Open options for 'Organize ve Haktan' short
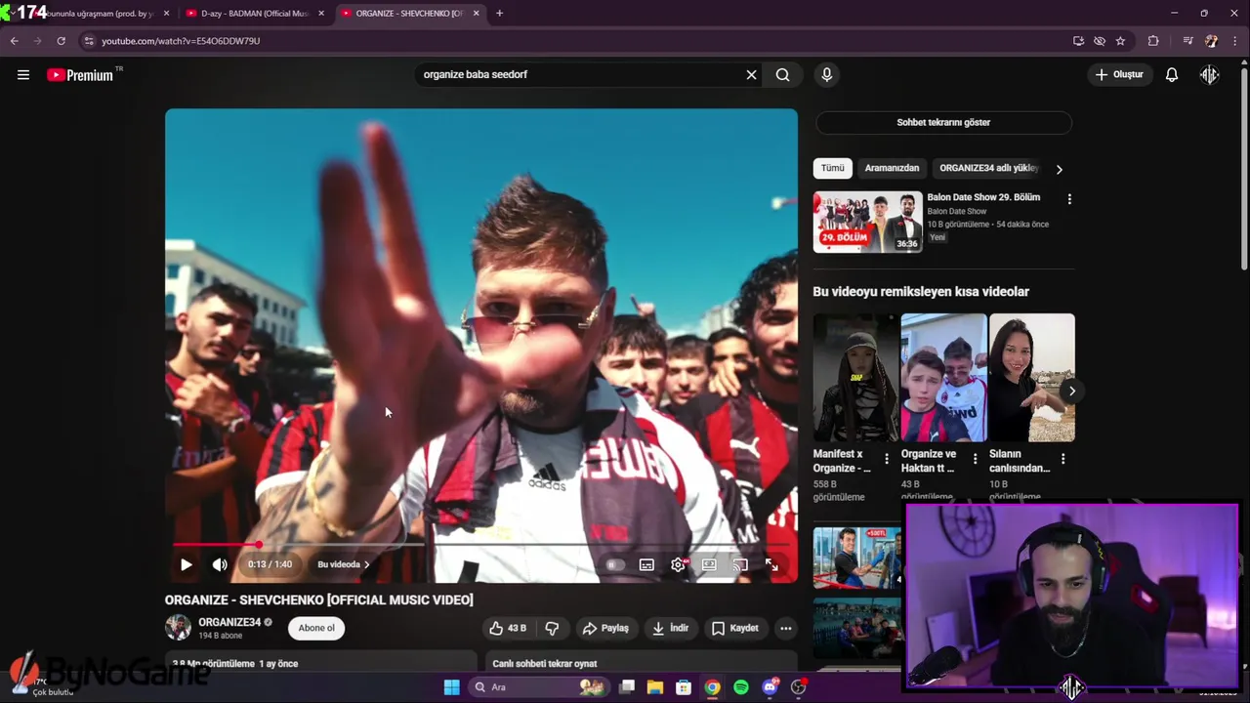The height and width of the screenshot is (703, 1250). 975,459
